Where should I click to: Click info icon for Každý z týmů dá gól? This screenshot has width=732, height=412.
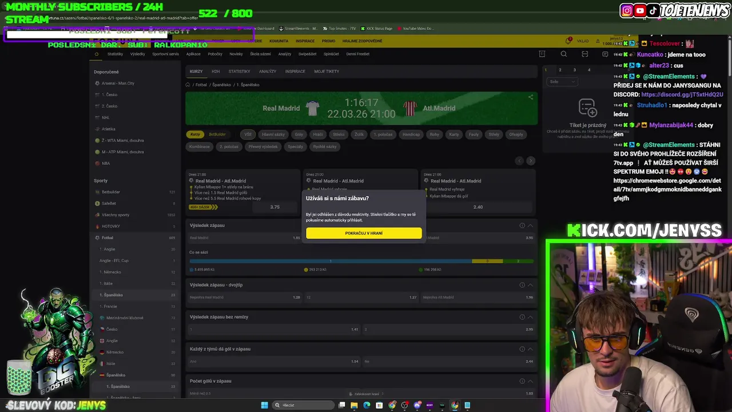coord(522,349)
